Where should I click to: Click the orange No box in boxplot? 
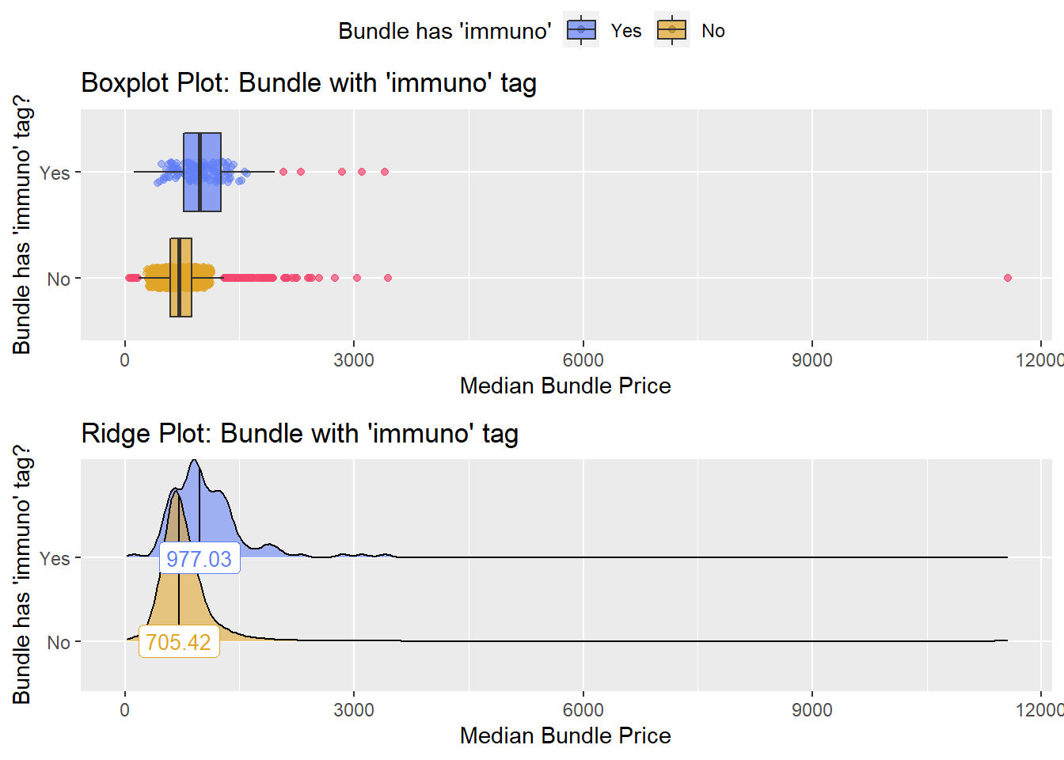point(180,278)
